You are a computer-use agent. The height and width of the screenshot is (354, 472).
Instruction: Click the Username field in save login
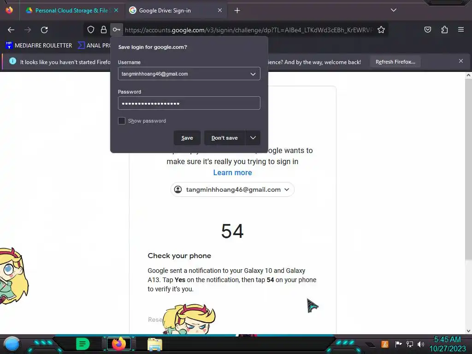click(189, 74)
